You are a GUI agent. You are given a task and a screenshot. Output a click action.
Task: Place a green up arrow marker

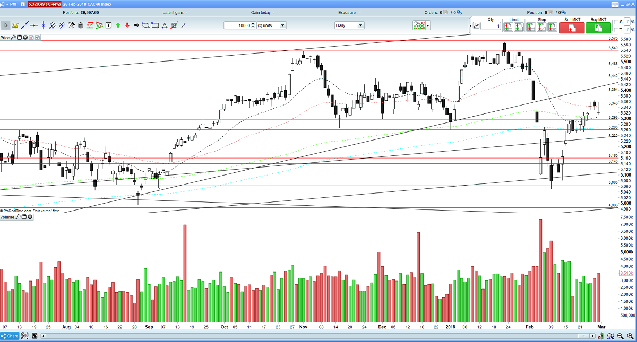[118, 25]
